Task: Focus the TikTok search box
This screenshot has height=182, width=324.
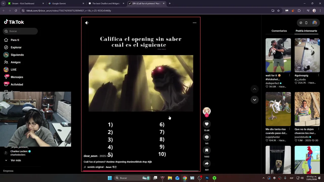Action: (x=20, y=31)
